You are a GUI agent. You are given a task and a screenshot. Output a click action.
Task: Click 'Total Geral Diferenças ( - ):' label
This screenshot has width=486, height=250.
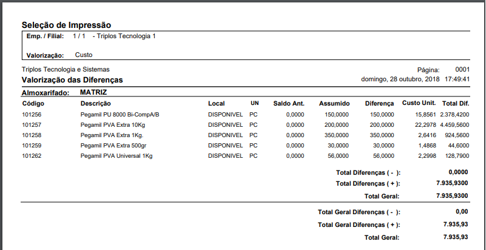tap(359, 212)
